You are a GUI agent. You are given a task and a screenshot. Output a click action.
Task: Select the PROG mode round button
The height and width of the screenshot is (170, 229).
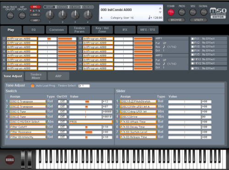182,12
